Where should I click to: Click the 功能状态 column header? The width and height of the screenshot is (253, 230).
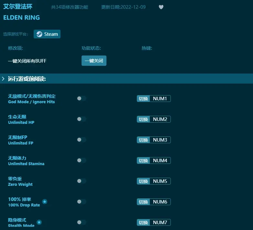click(91, 48)
